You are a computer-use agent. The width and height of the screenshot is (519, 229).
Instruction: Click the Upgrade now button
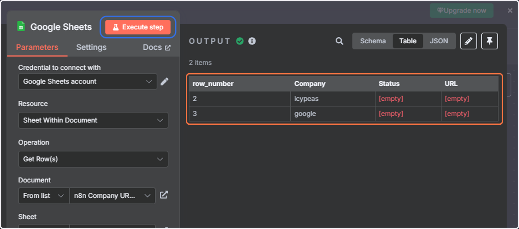[x=461, y=10]
